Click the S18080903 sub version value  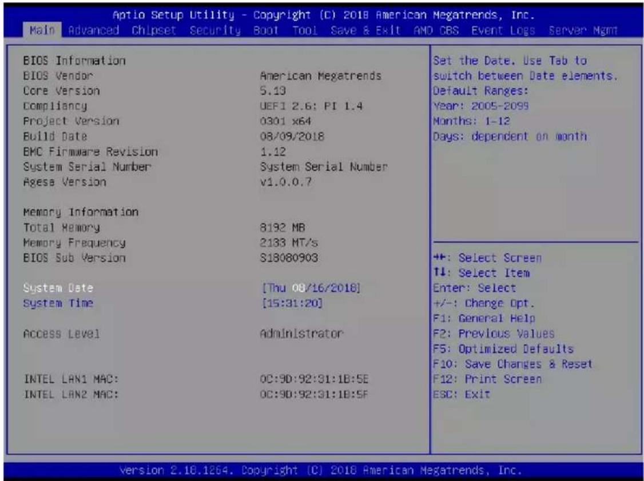point(289,258)
